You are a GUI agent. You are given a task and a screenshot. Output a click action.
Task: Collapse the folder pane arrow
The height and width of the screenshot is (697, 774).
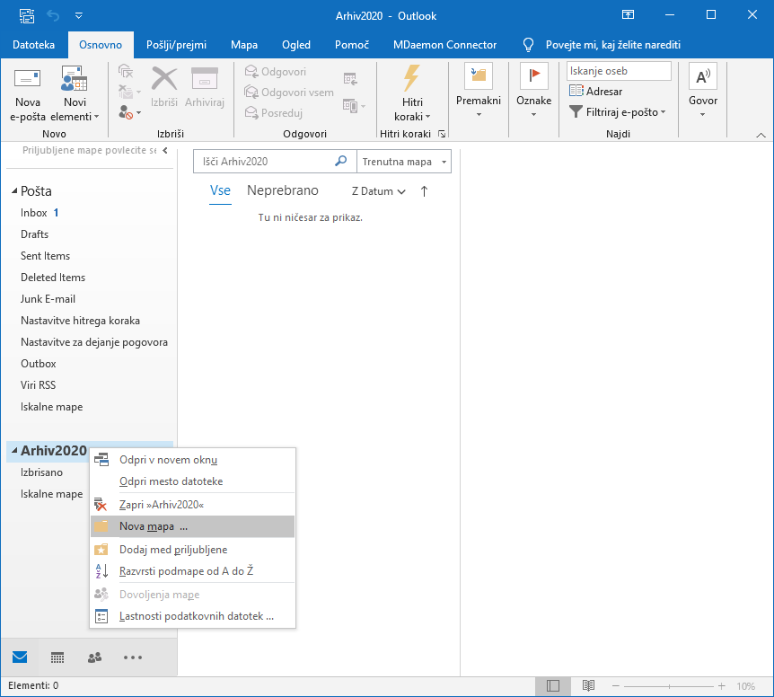click(x=165, y=151)
